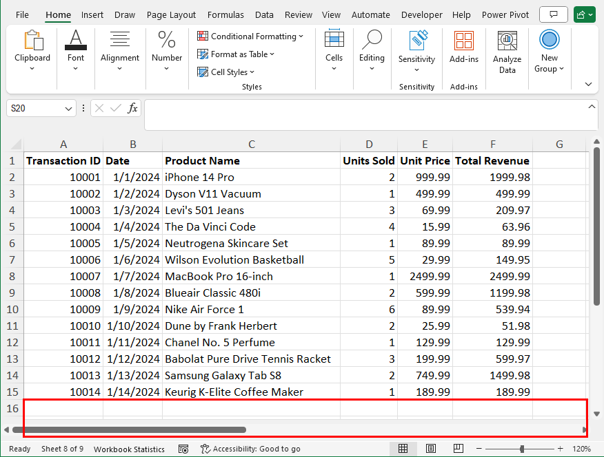Switch to the Review tab
Image resolution: width=604 pixels, height=457 pixels.
[298, 14]
